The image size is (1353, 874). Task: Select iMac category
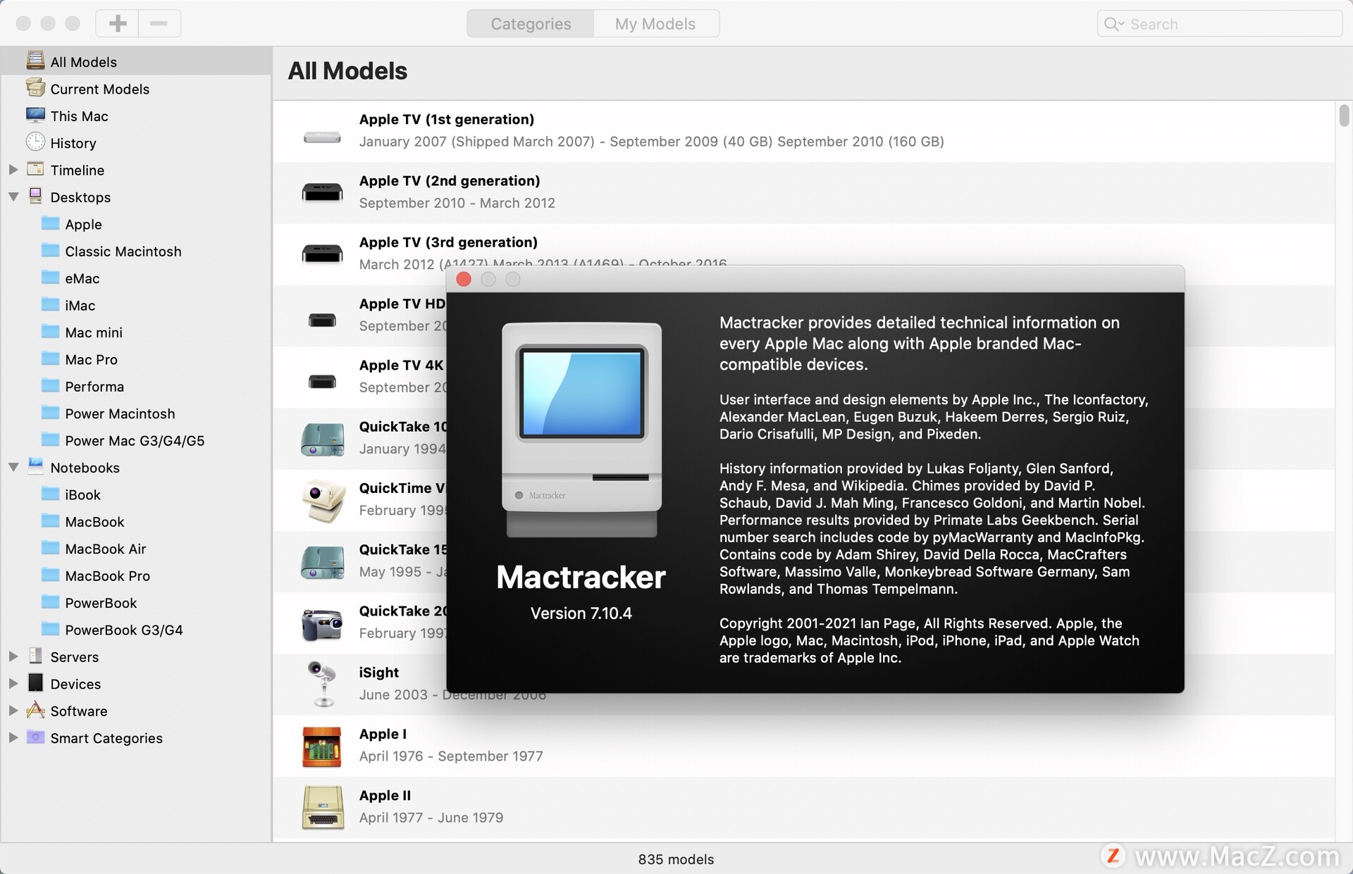point(80,305)
